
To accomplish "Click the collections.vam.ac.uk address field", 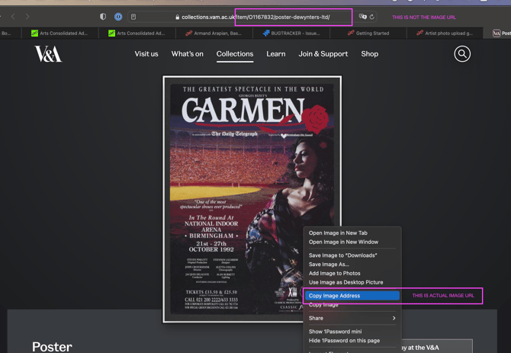I will point(252,17).
